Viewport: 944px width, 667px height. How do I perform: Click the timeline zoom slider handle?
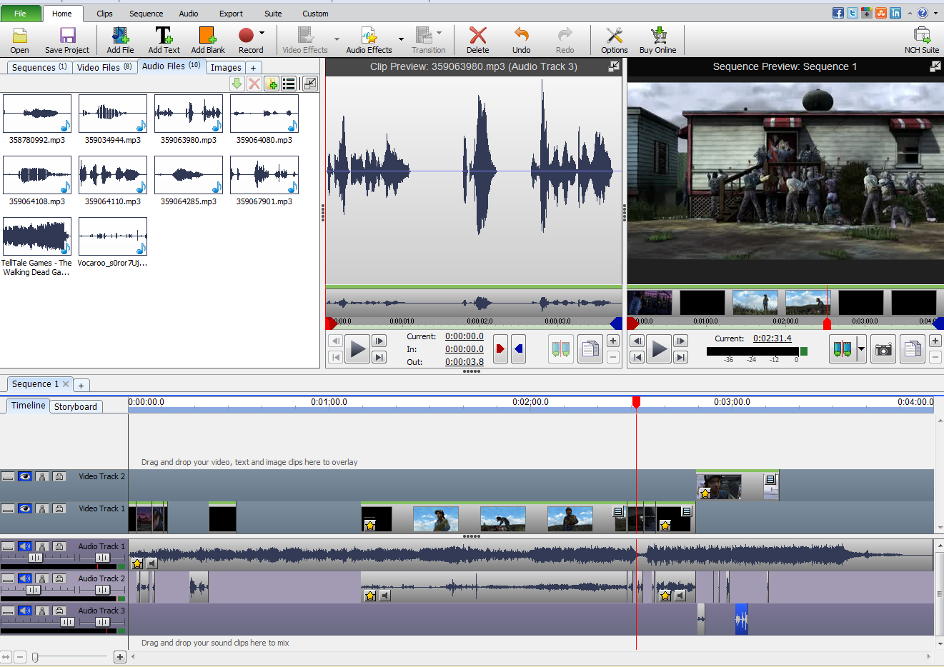tap(35, 657)
